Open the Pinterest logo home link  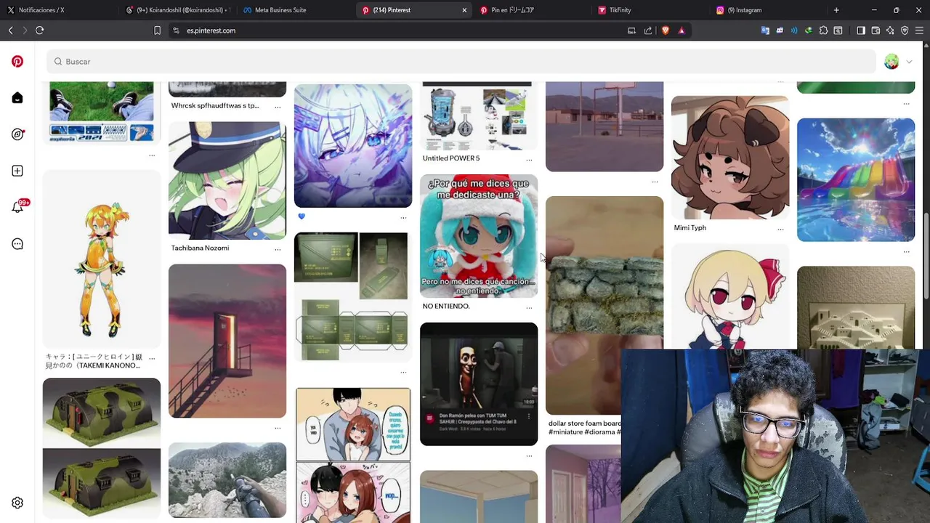click(x=17, y=62)
